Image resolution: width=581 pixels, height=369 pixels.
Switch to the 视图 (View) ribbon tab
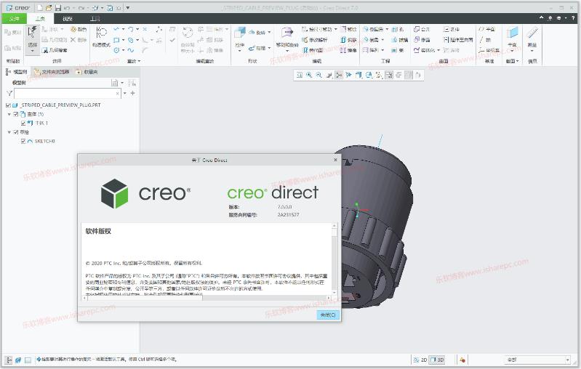coord(68,18)
